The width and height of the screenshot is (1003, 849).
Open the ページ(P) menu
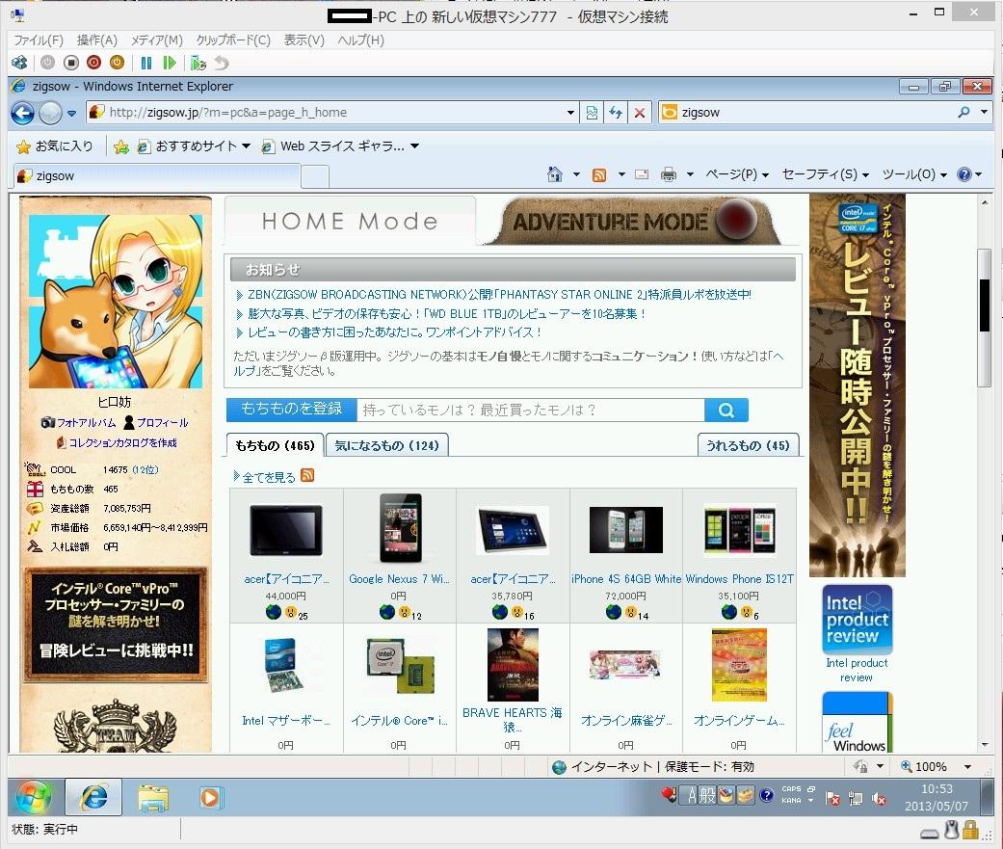(x=737, y=174)
